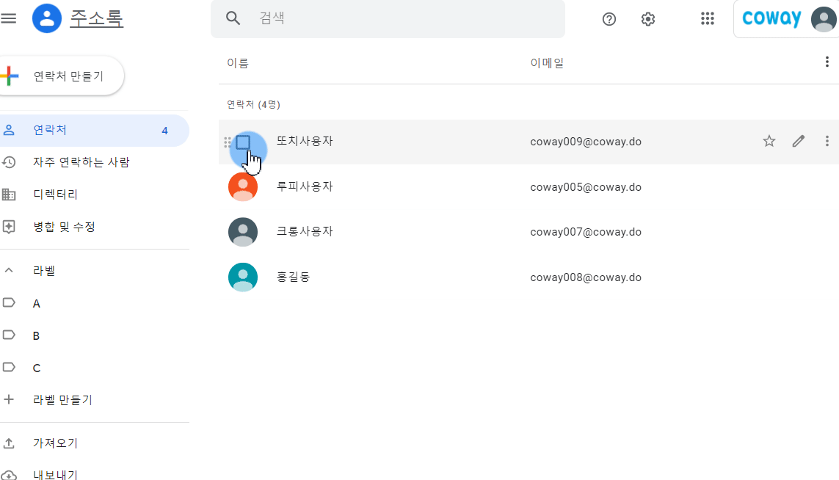Select 루피사용자 avatar

click(243, 186)
